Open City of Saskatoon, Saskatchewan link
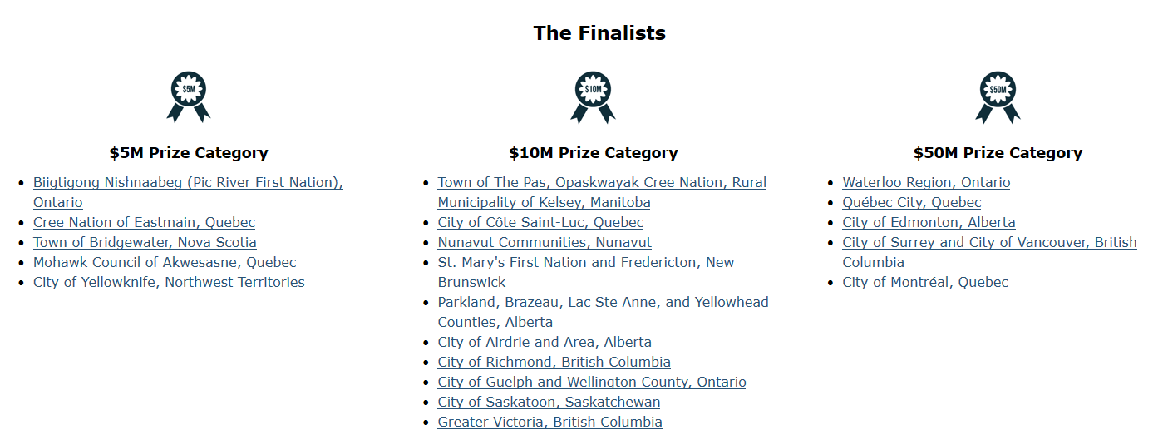This screenshot has width=1158, height=445. click(549, 403)
